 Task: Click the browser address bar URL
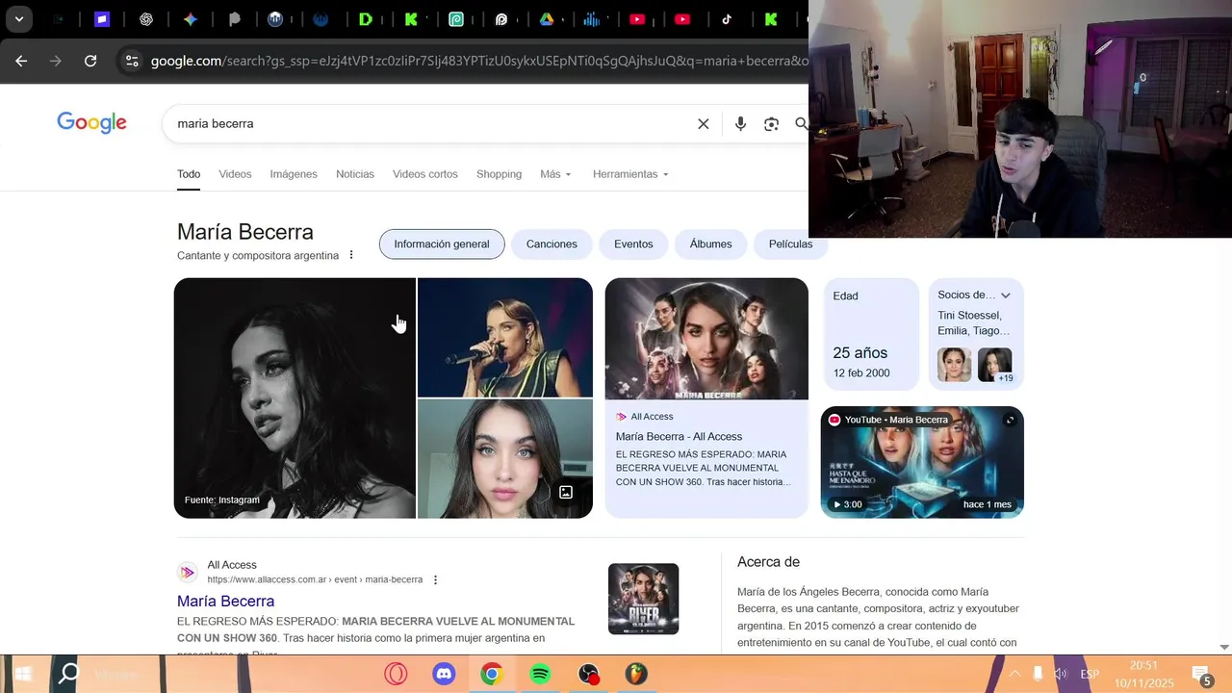[478, 61]
